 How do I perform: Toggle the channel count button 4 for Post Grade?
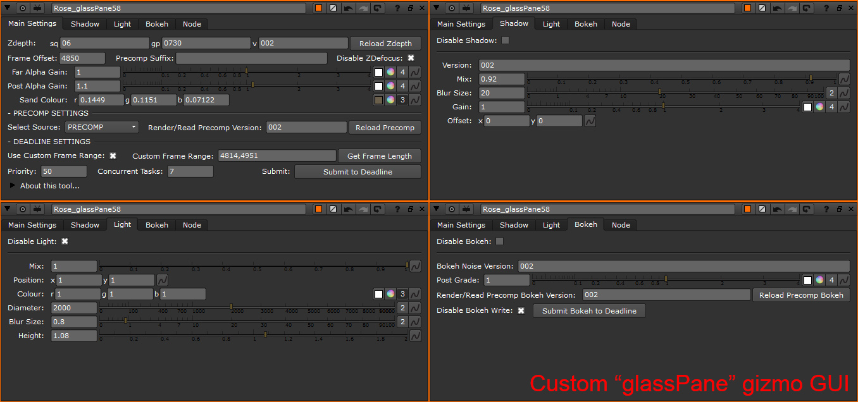click(831, 280)
